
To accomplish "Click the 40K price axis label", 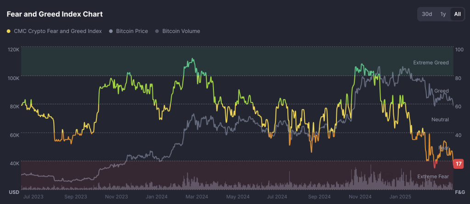I will click(14, 163).
